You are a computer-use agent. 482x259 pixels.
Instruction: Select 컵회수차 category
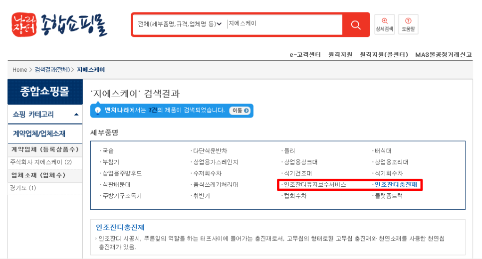[295, 196]
